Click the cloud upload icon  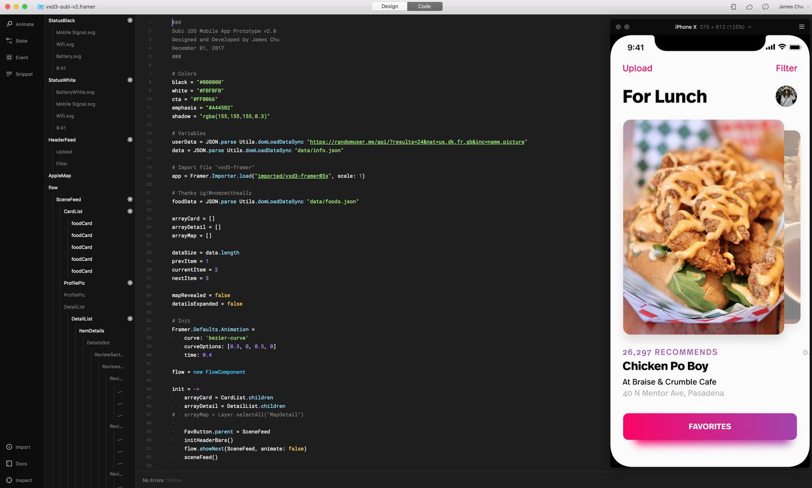point(749,7)
